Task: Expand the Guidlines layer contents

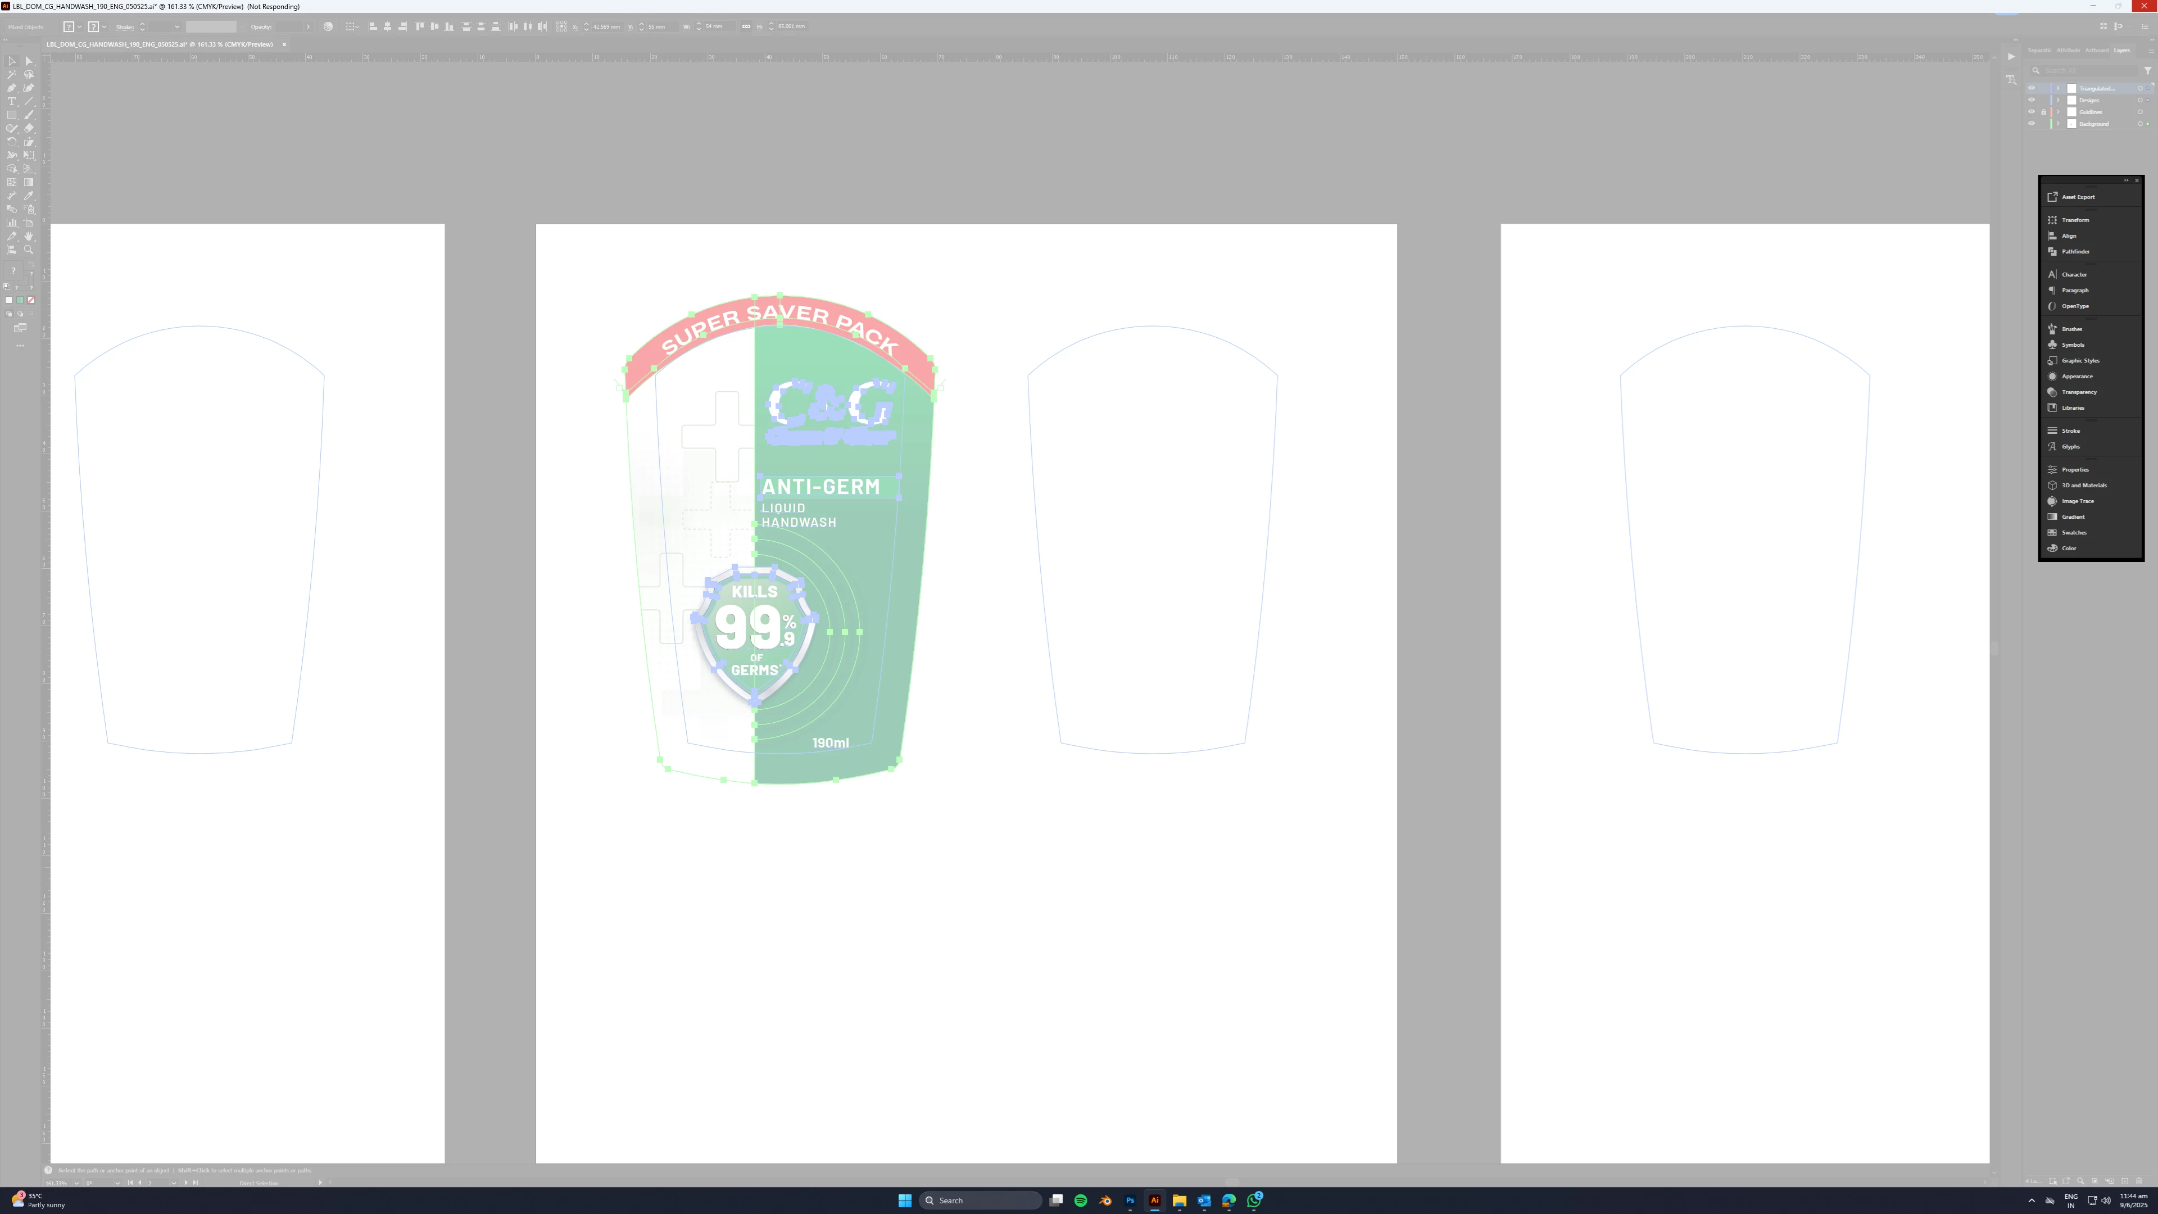Action: click(2057, 112)
